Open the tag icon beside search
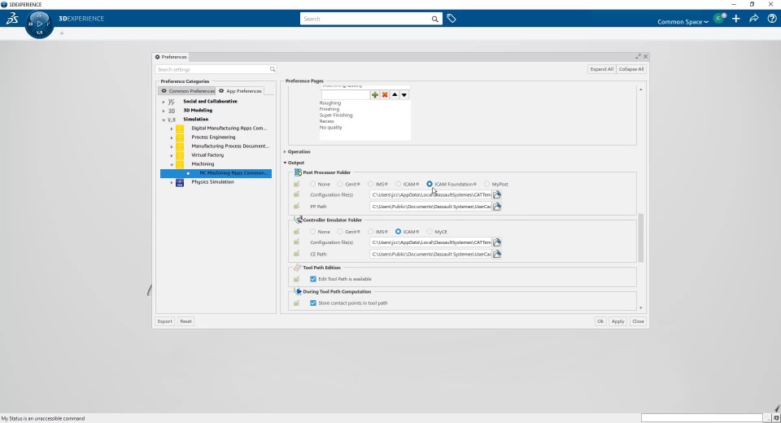The image size is (781, 423). coord(452,19)
